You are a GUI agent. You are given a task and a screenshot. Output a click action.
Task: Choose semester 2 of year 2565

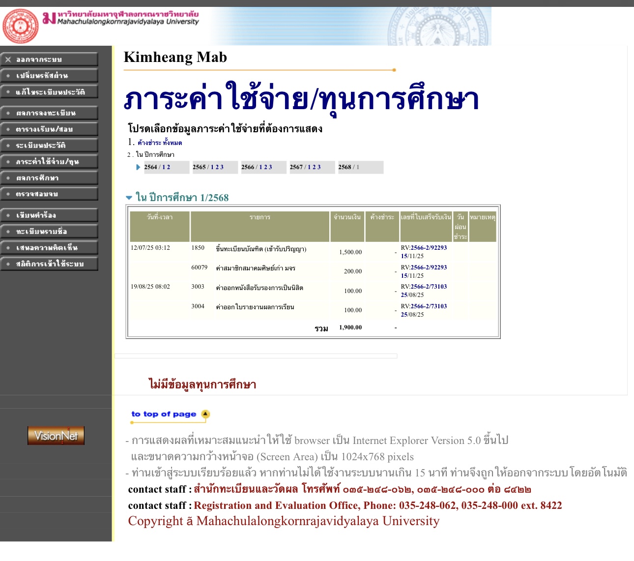click(x=217, y=167)
